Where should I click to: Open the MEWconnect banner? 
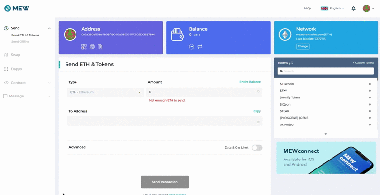pyautogui.click(x=325, y=158)
